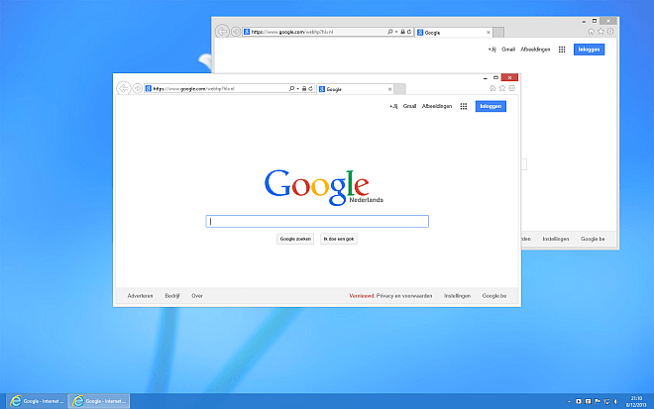Open Google.be in the background window footer
This screenshot has height=409, width=654.
[x=593, y=240]
